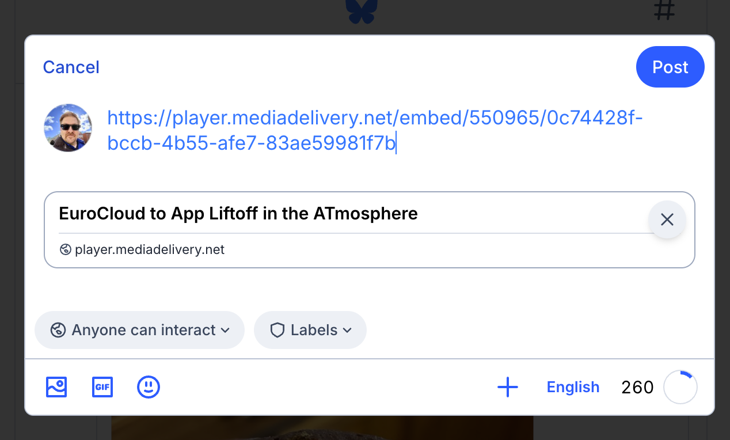Image resolution: width=730 pixels, height=440 pixels.
Task: Click the globe icon beside player.mediadelivery.net
Action: click(x=65, y=250)
